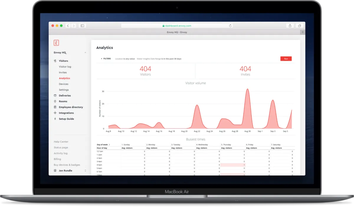Open the Rooms icon in sidebar
Screen dimensions: 354x207
(55, 101)
